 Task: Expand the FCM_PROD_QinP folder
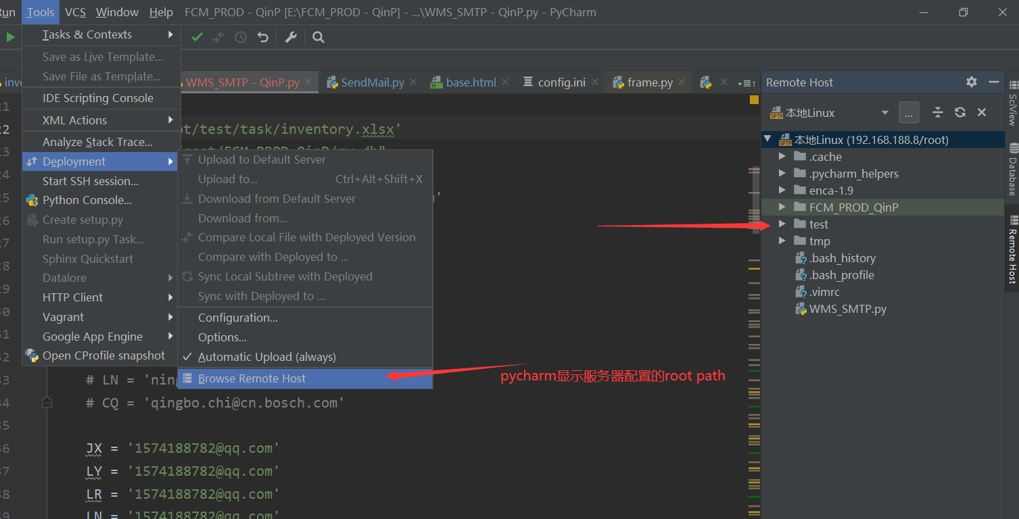click(x=782, y=207)
